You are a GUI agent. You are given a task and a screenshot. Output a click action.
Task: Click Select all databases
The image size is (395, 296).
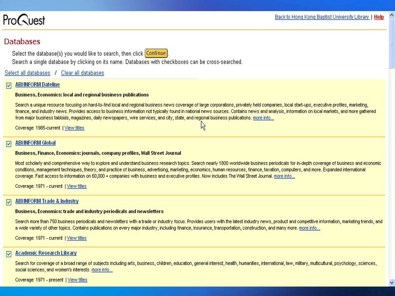(28, 73)
